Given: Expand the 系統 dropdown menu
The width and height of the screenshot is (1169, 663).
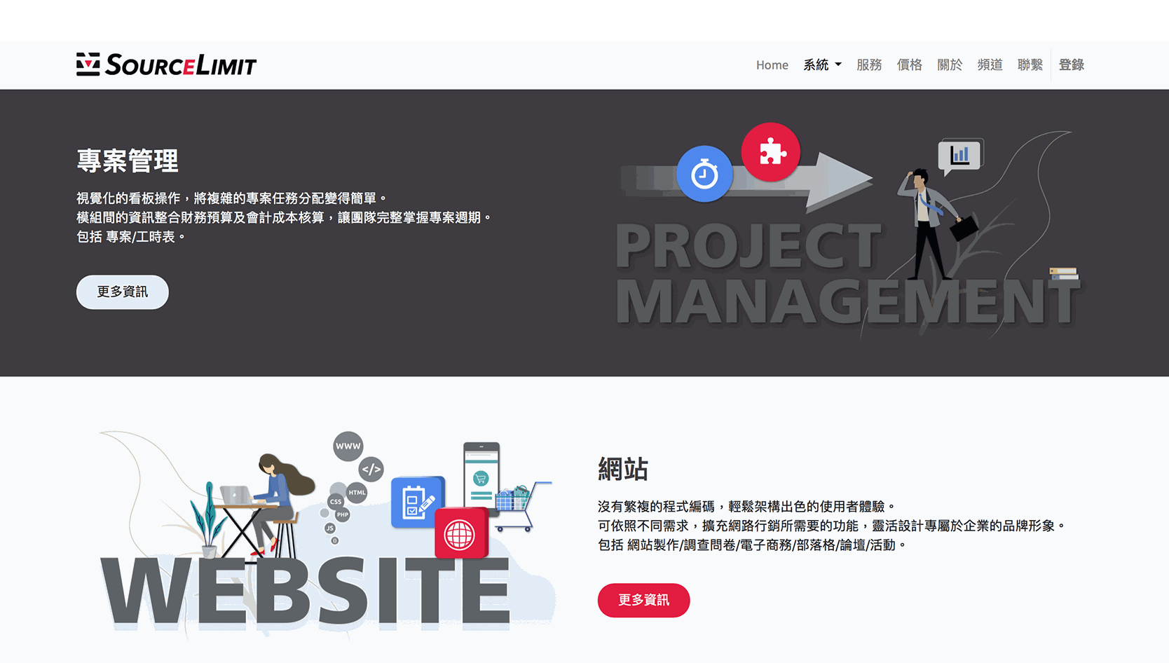Looking at the screenshot, I should pyautogui.click(x=822, y=65).
